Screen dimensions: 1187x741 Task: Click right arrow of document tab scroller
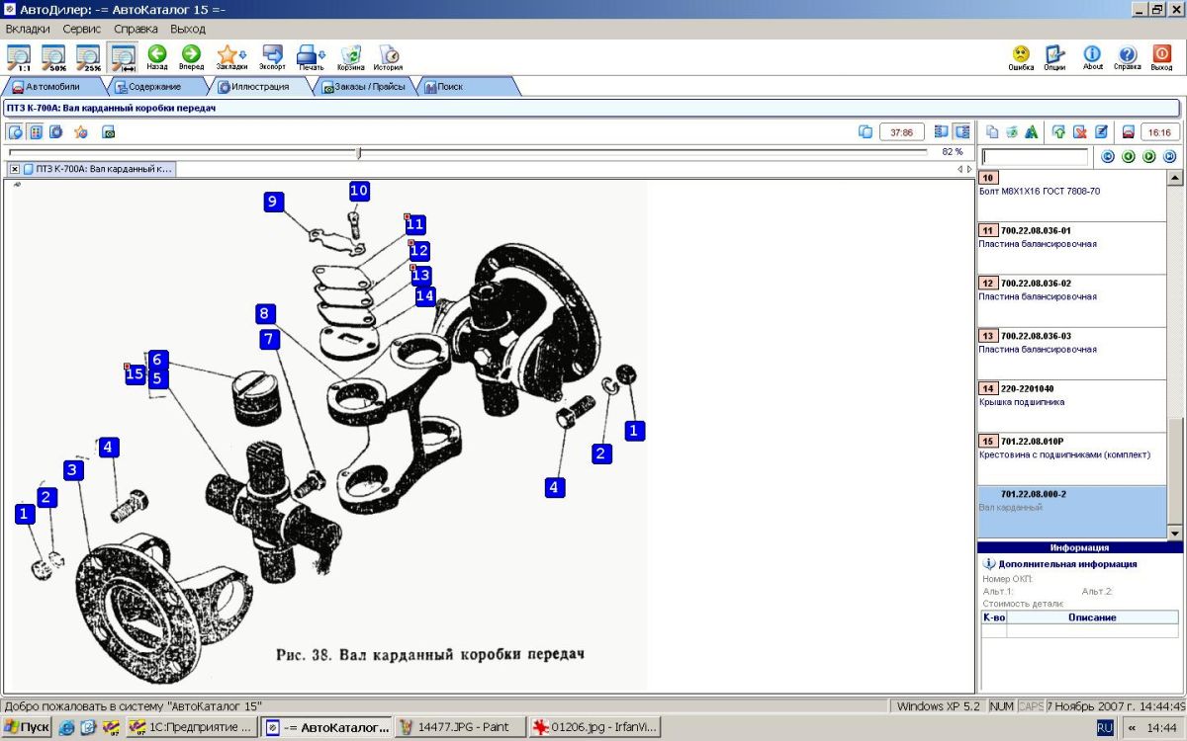(x=969, y=169)
